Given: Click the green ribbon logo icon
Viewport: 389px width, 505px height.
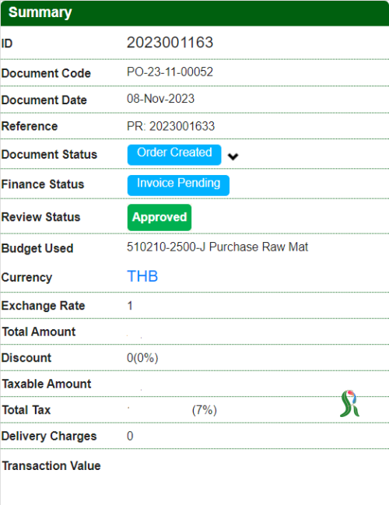Looking at the screenshot, I should pos(349,403).
